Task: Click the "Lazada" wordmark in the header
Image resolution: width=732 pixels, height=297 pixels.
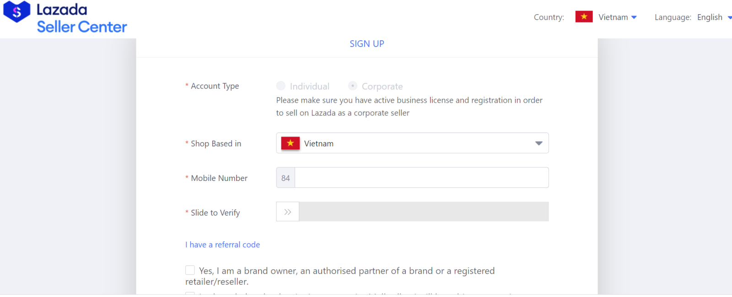Action: coord(62,10)
